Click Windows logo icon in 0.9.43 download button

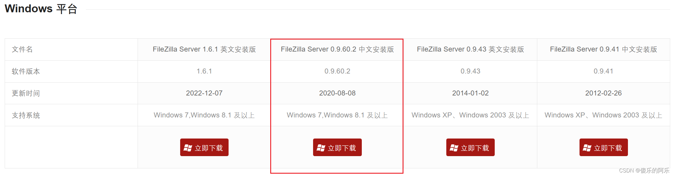454,148
